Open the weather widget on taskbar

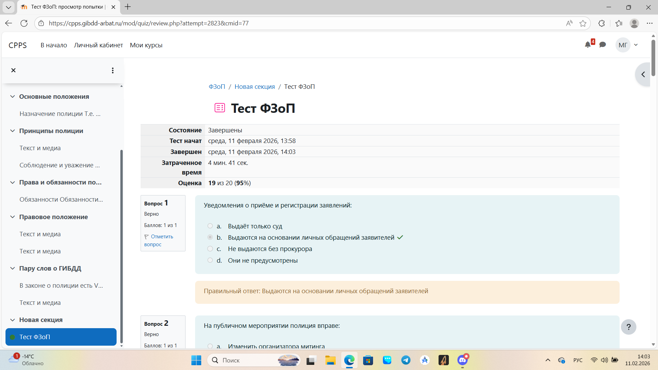pos(27,360)
